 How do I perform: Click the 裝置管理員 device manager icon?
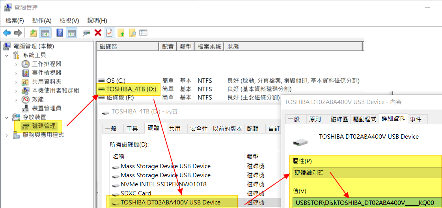[25, 108]
